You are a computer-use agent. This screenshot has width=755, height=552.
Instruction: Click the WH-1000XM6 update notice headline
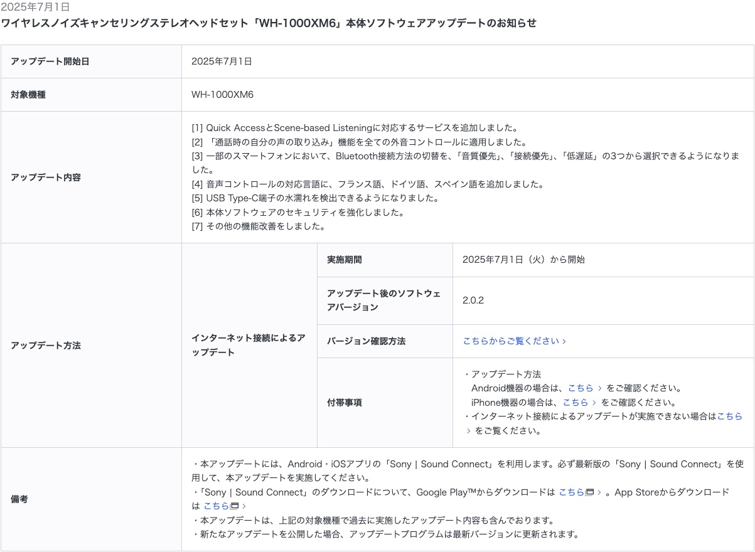click(x=269, y=23)
